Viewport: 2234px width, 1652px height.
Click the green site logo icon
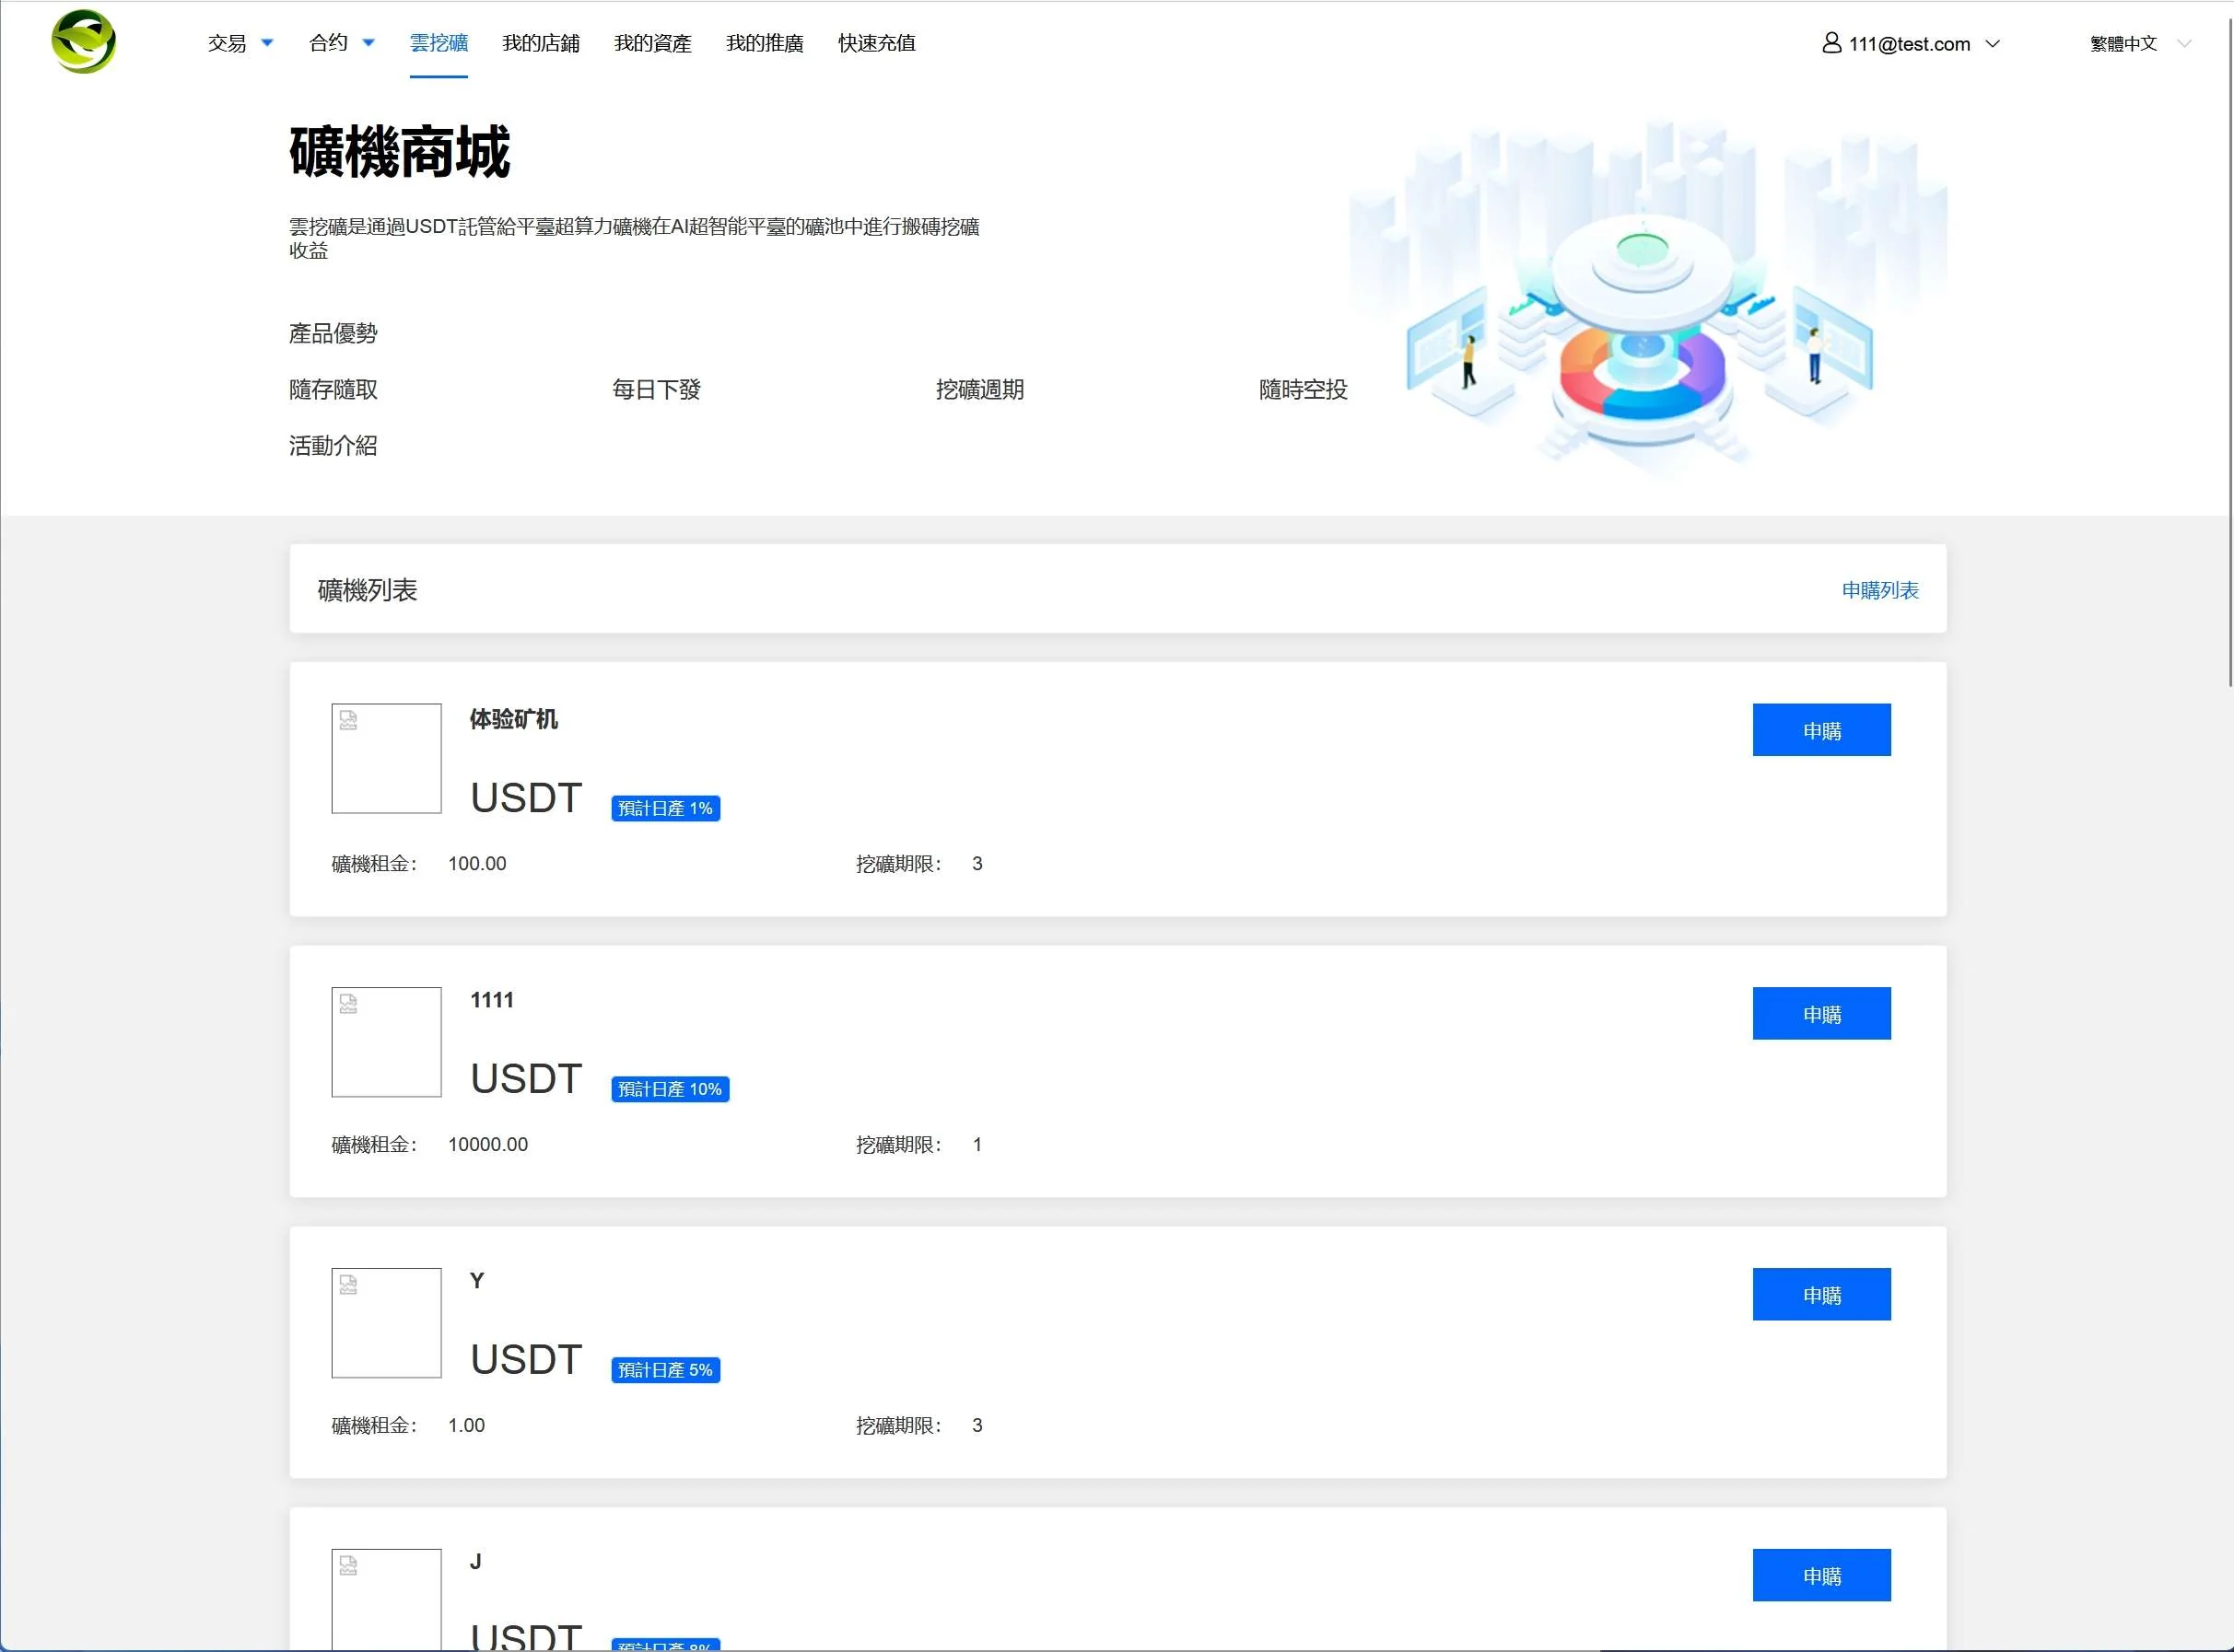[x=83, y=42]
